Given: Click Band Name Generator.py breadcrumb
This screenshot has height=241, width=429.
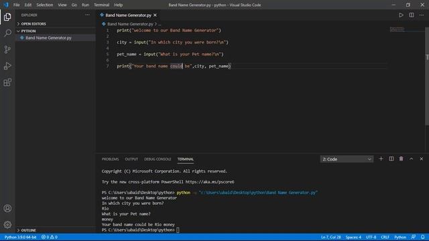Looking at the screenshot, I should tap(130, 24).
